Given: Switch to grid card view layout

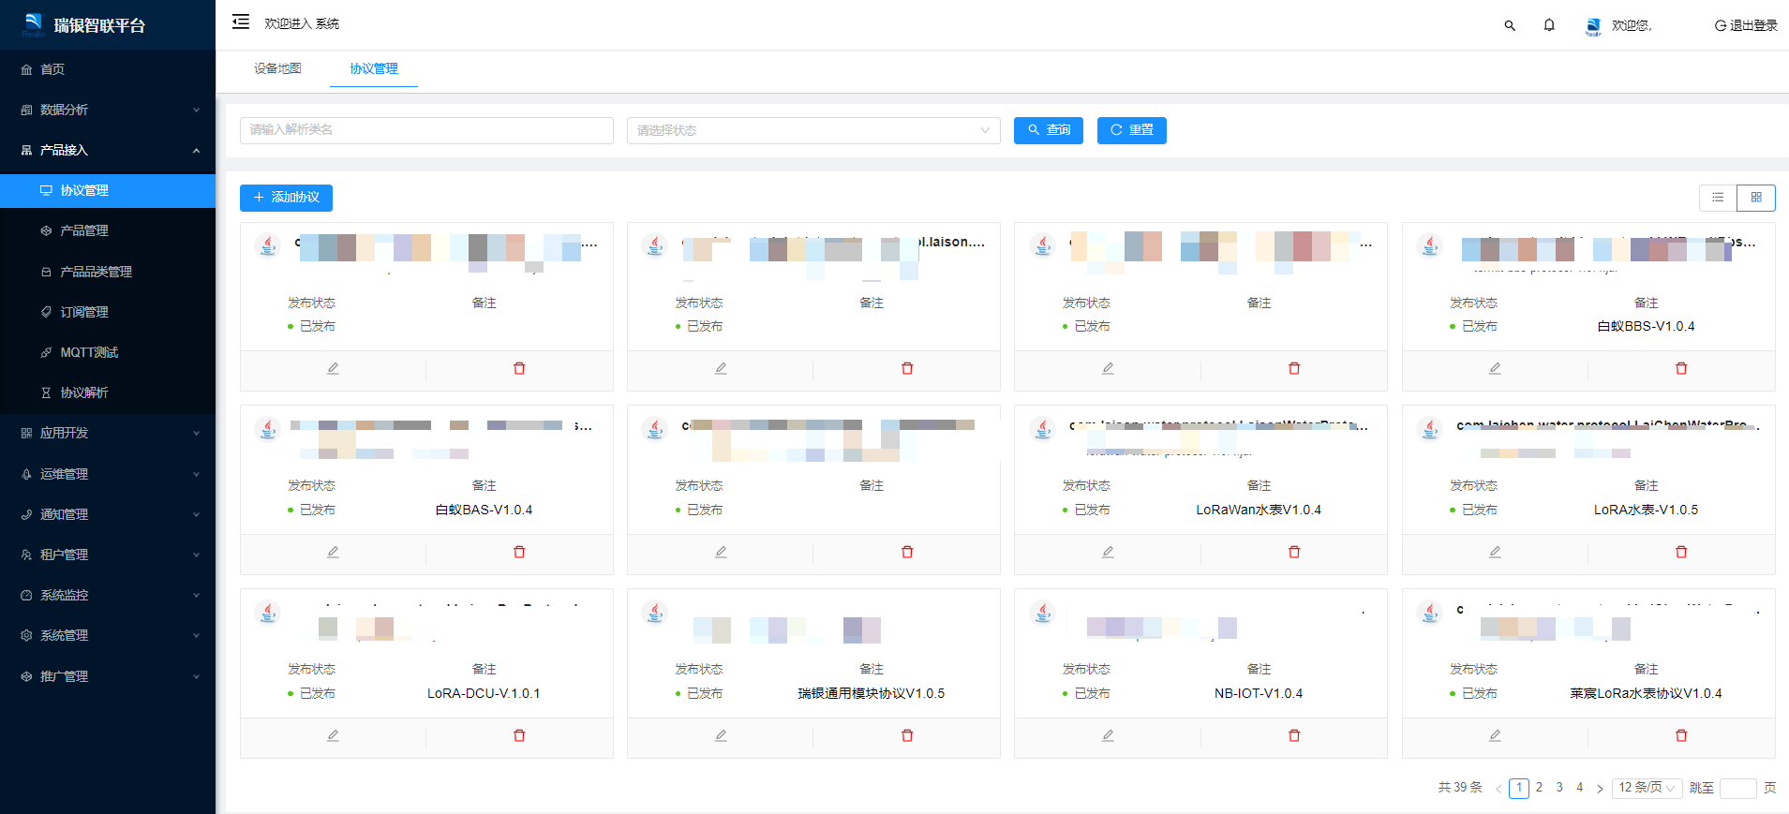Looking at the screenshot, I should [x=1756, y=198].
